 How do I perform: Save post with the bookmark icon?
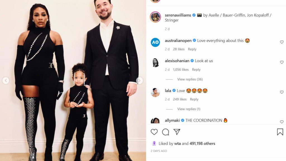(x=280, y=132)
